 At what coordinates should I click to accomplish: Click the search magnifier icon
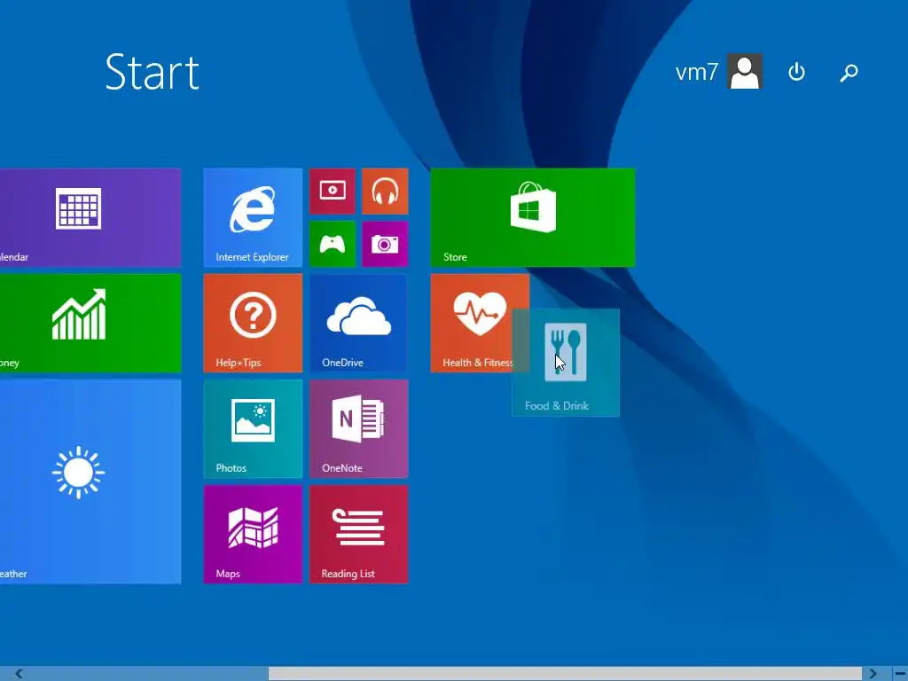(x=849, y=73)
